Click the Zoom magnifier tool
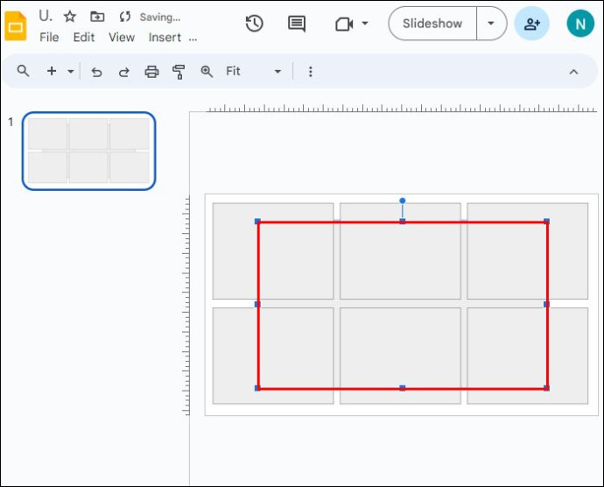 click(207, 71)
